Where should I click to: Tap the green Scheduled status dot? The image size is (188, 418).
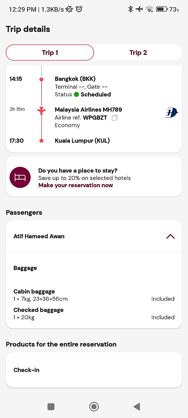[76, 94]
